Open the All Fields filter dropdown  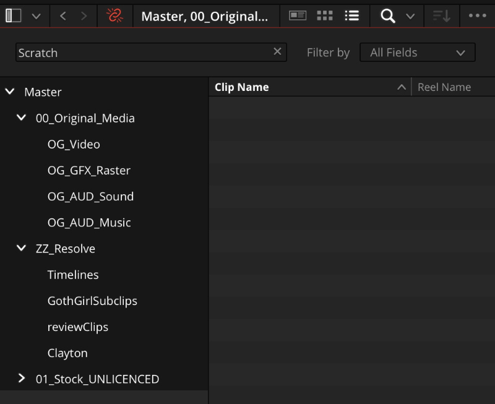[x=417, y=53]
